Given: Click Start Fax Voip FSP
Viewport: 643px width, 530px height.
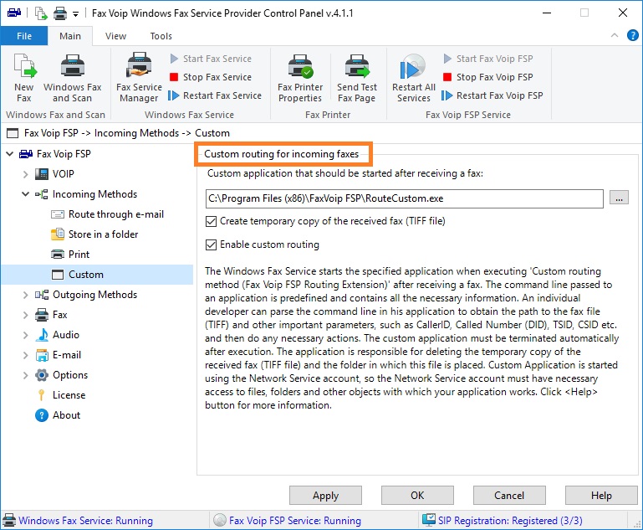Looking at the screenshot, I should [488, 59].
